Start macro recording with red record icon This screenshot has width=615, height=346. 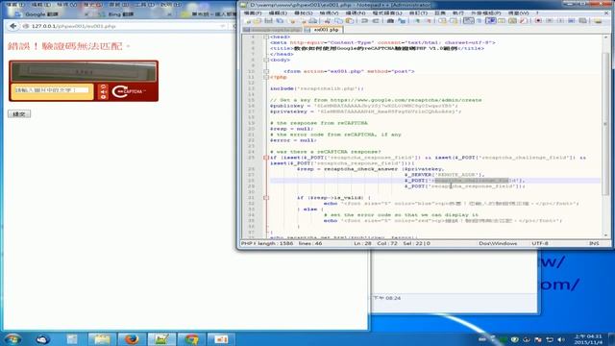pyautogui.click(x=538, y=20)
